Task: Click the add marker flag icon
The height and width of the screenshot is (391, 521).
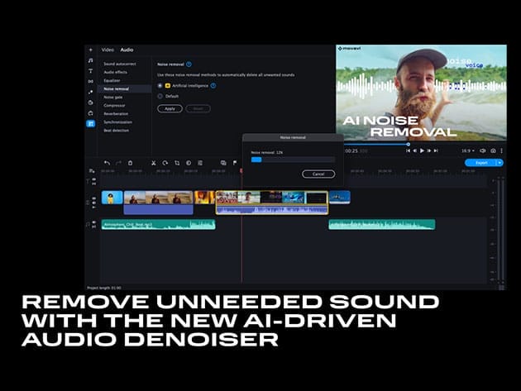Action: pyautogui.click(x=235, y=163)
